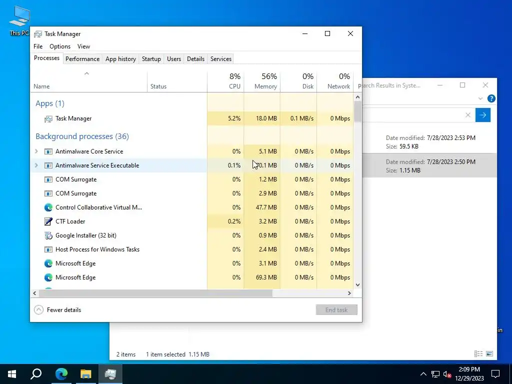This screenshot has width=512, height=384.
Task: Select the Microsoft Edge row using 3.1 MB
Action: click(192, 263)
